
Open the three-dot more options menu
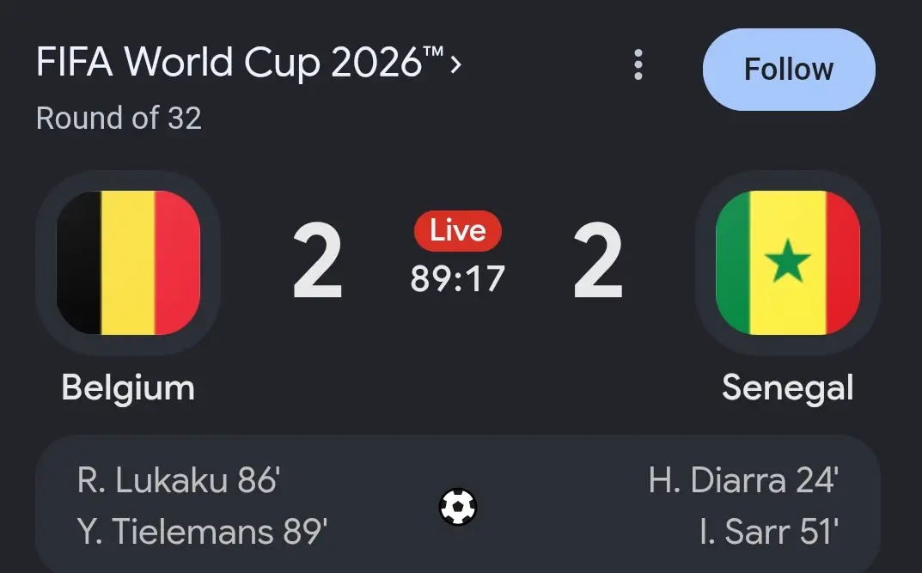click(638, 64)
